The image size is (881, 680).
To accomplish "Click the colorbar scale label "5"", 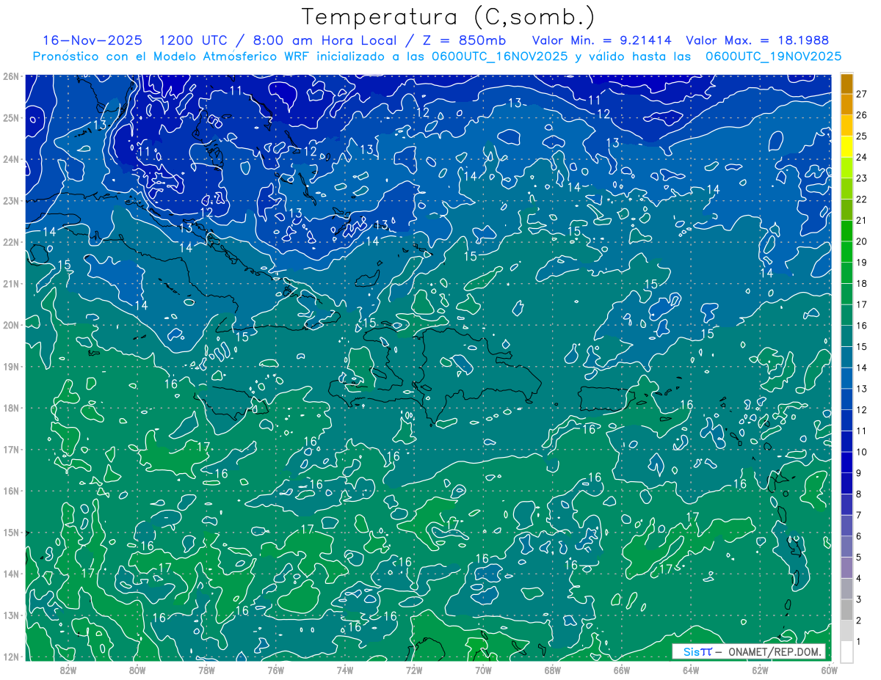I will (859, 557).
